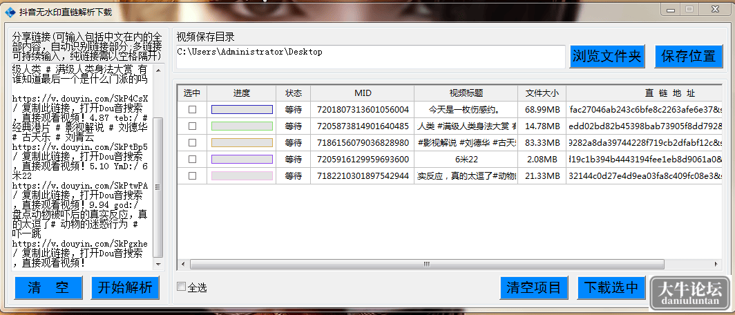Click the 浏览文件夹 button

click(607, 56)
